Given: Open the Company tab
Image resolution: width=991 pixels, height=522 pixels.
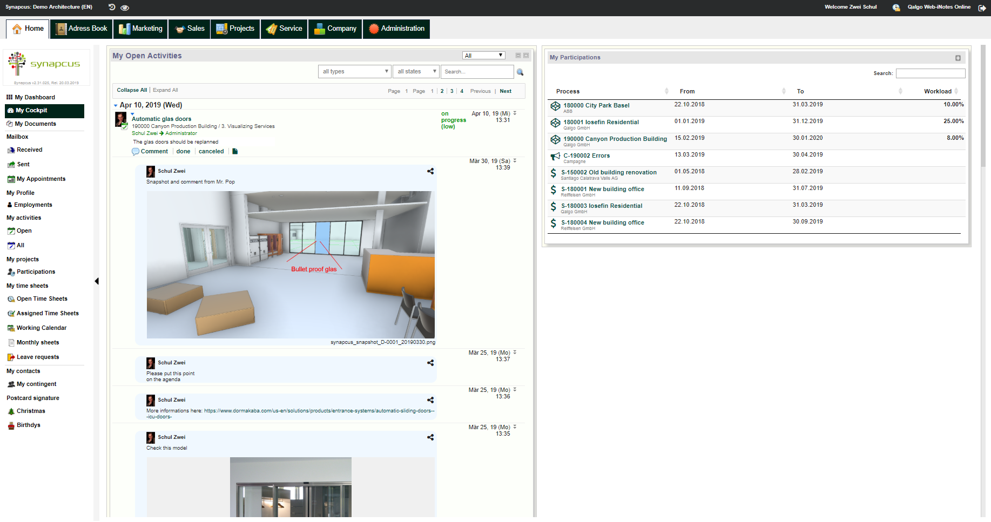Looking at the screenshot, I should coord(335,29).
